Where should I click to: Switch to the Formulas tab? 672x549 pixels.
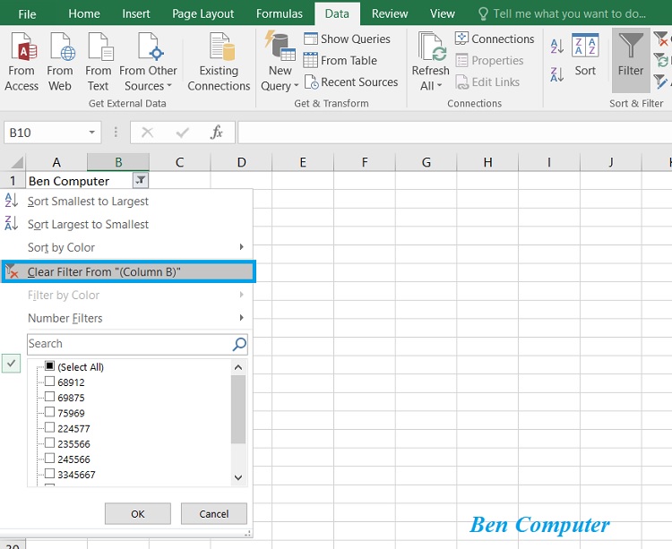coord(280,13)
